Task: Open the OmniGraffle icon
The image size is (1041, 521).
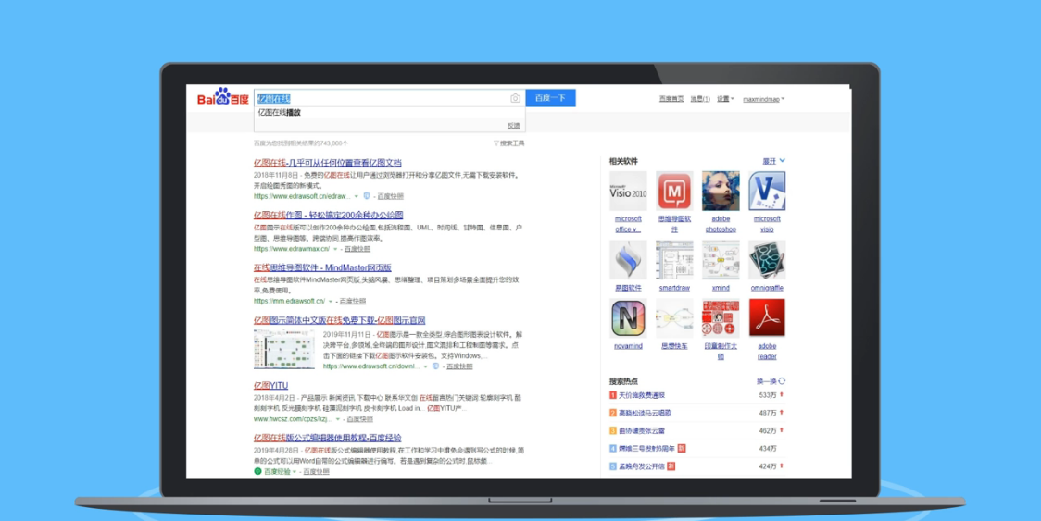Action: click(x=767, y=259)
